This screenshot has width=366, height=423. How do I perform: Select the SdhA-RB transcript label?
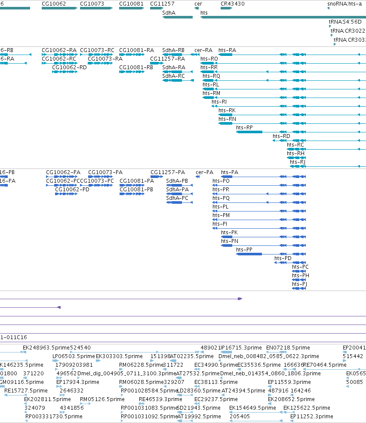173,50
